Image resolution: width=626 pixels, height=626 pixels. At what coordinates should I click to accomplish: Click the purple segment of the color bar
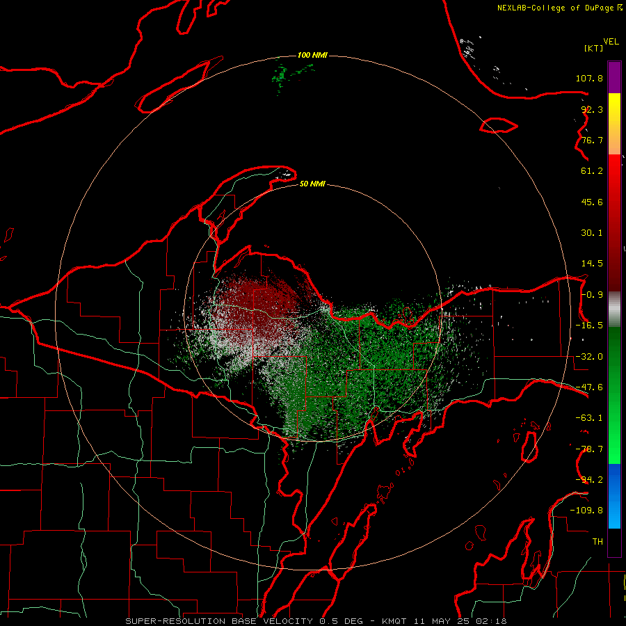614,78
